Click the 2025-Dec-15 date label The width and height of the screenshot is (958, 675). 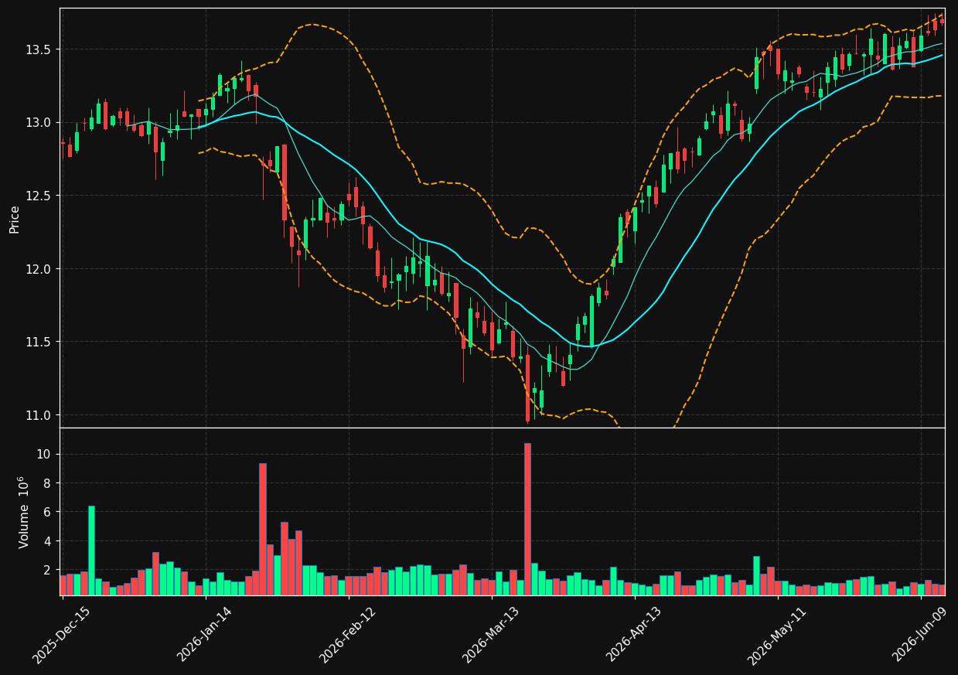[x=61, y=635]
